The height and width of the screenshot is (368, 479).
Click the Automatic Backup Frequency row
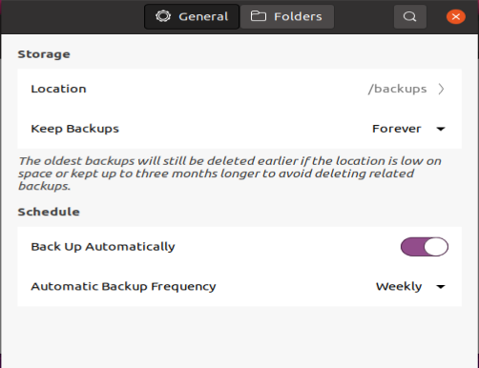(x=239, y=286)
